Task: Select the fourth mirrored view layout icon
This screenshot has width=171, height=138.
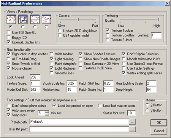Action: coord(46,19)
